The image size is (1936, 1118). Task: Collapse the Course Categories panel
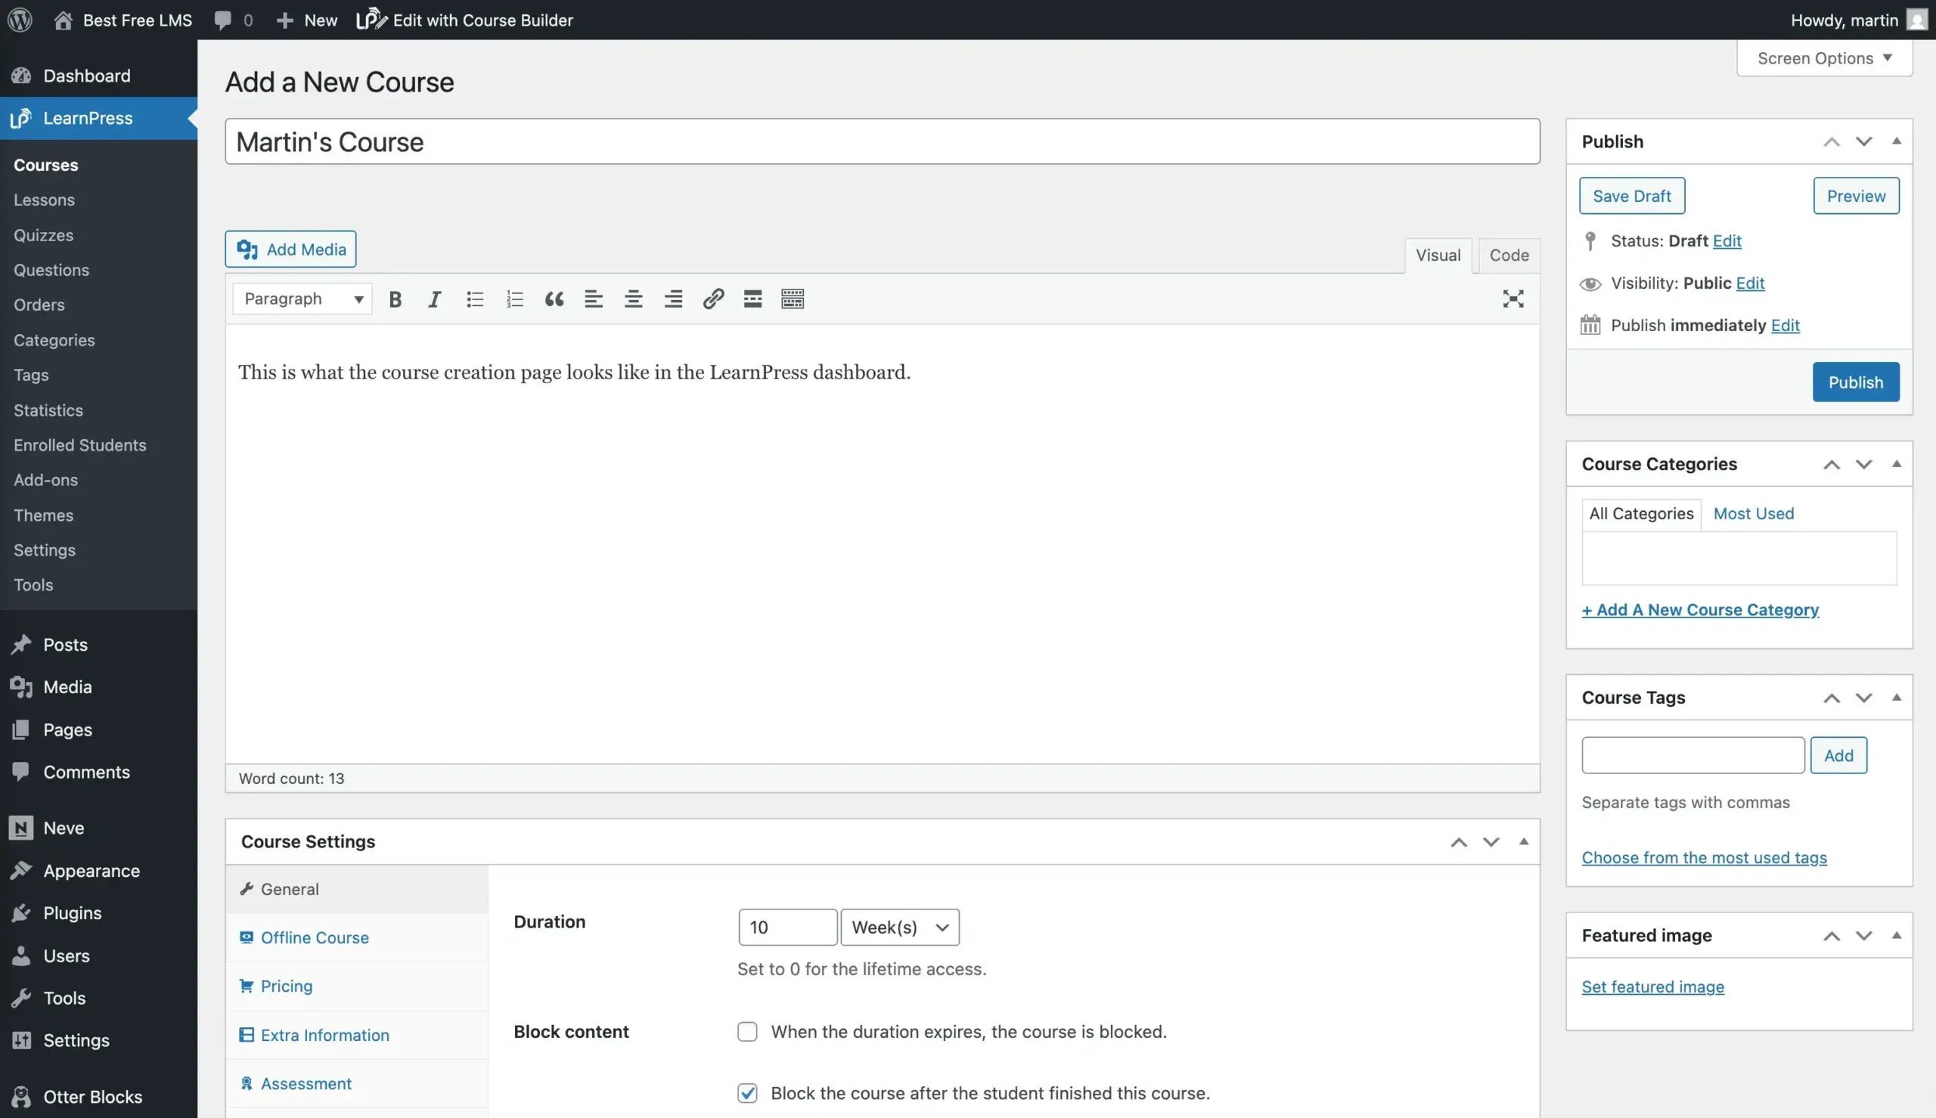[1896, 464]
